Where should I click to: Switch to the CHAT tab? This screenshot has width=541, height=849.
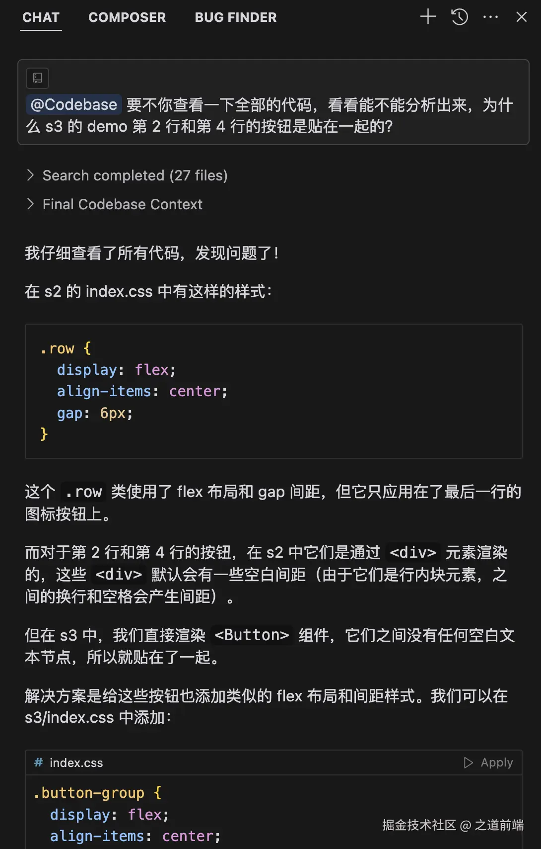pos(41,17)
